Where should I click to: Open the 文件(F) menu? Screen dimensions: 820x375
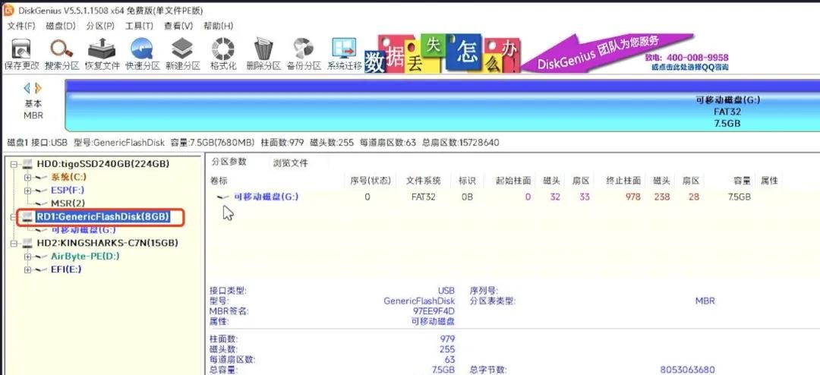(x=21, y=26)
